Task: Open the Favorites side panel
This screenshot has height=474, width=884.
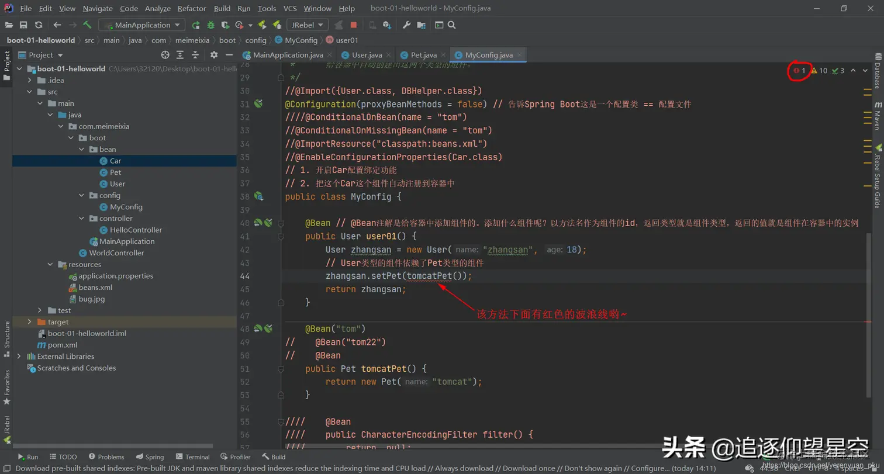Action: [7, 387]
